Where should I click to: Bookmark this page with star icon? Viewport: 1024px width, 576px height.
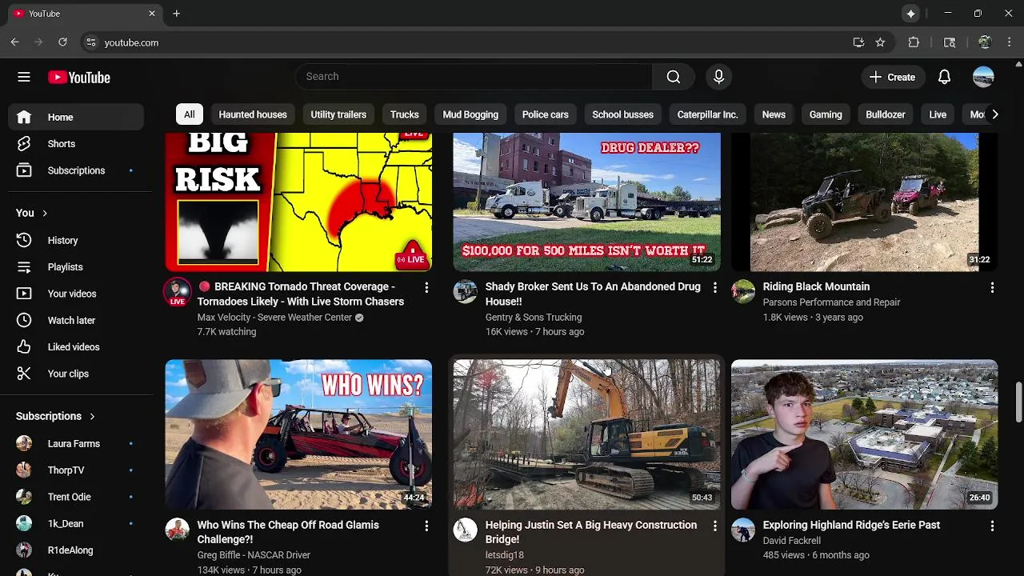click(880, 42)
